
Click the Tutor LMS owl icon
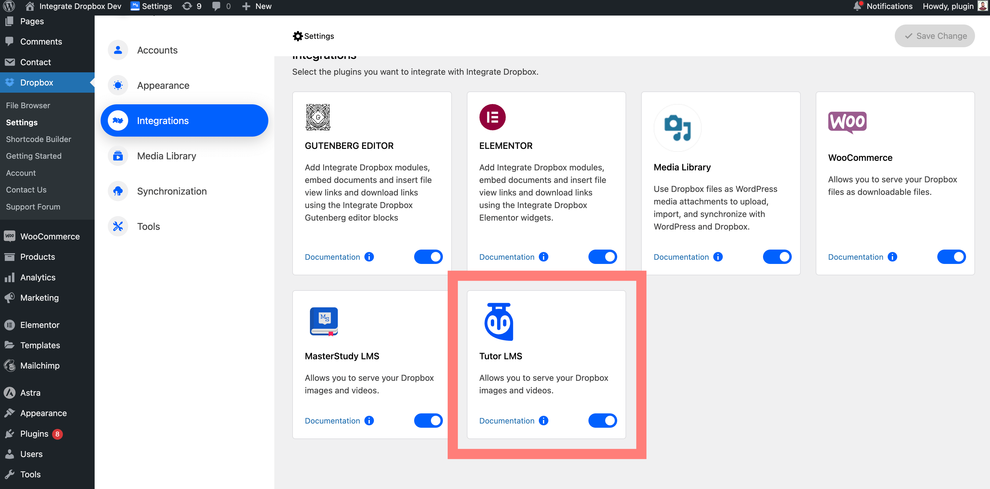[x=499, y=321]
